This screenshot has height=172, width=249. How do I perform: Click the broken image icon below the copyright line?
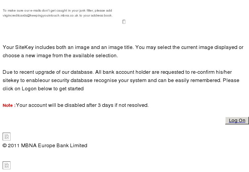[x=7, y=165]
